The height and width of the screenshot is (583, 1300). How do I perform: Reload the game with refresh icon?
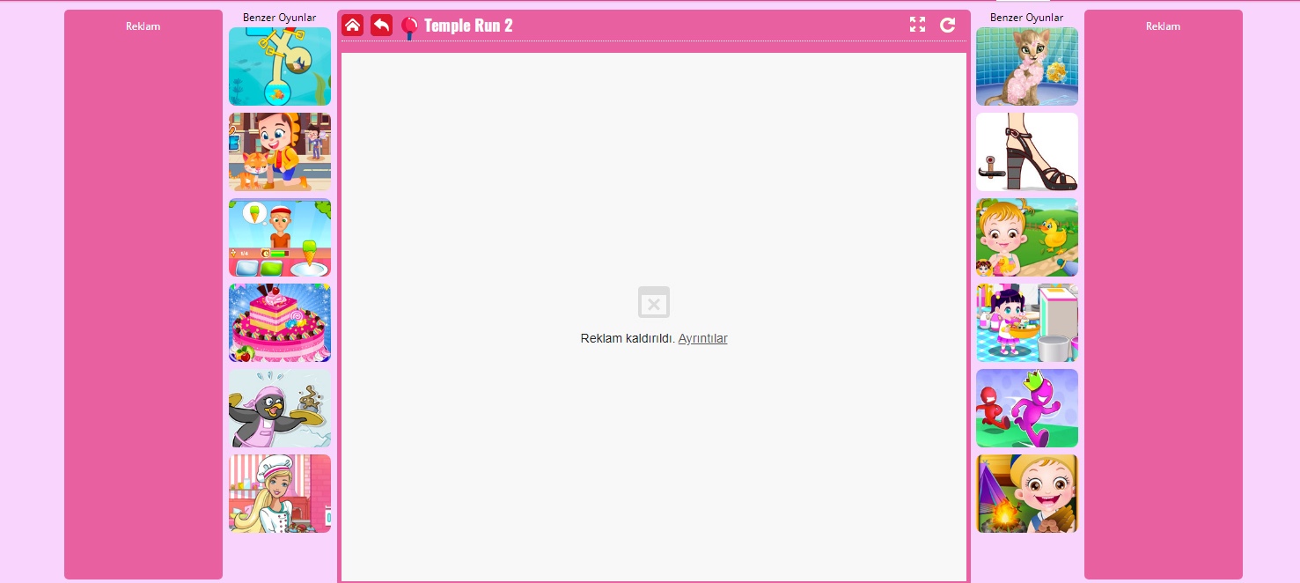coord(948,25)
